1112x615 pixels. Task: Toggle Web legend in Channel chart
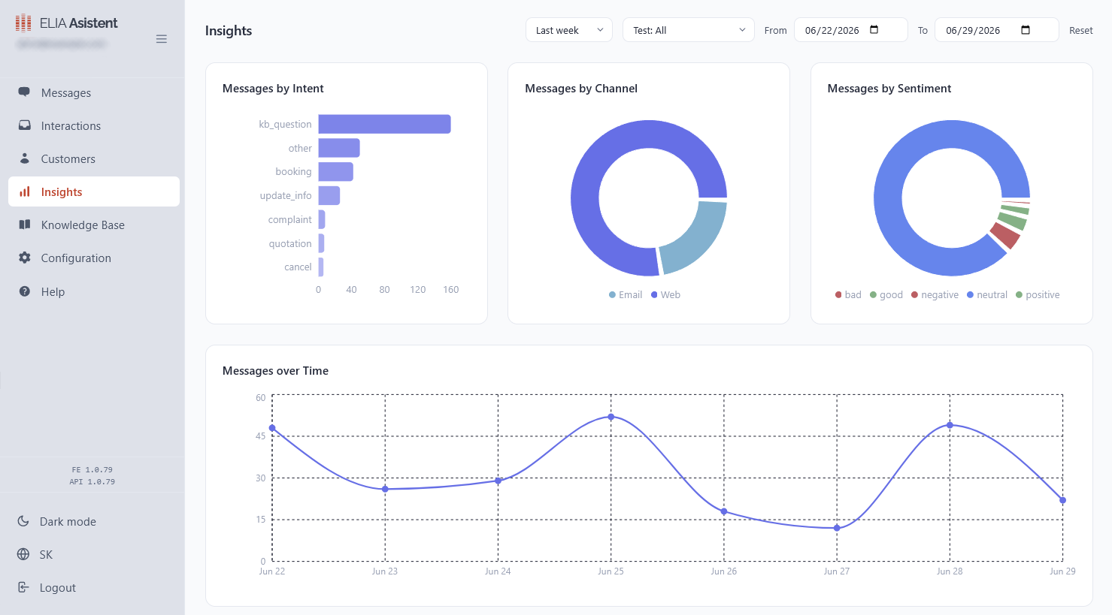[666, 294]
